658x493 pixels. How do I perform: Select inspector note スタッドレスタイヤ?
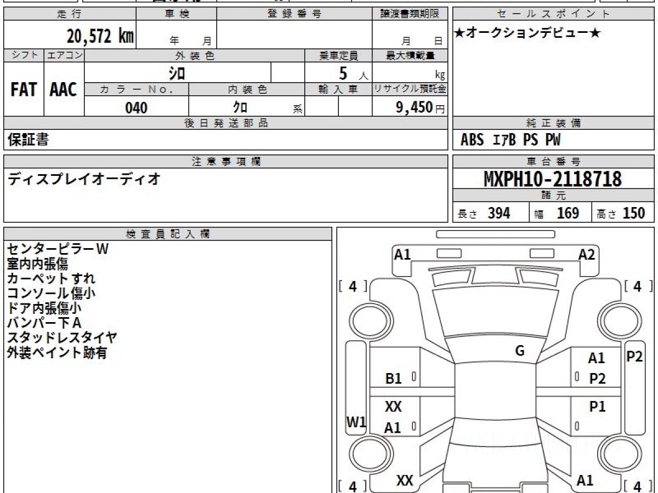[x=62, y=338]
